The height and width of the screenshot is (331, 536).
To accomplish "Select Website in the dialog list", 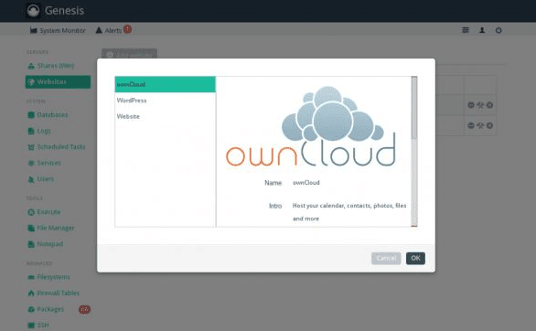I will [x=166, y=116].
